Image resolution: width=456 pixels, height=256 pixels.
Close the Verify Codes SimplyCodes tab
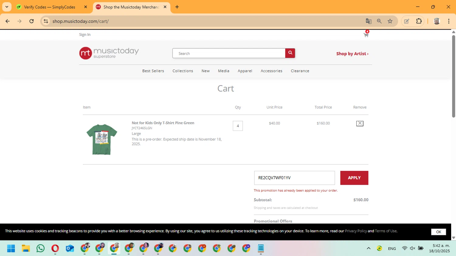click(86, 7)
